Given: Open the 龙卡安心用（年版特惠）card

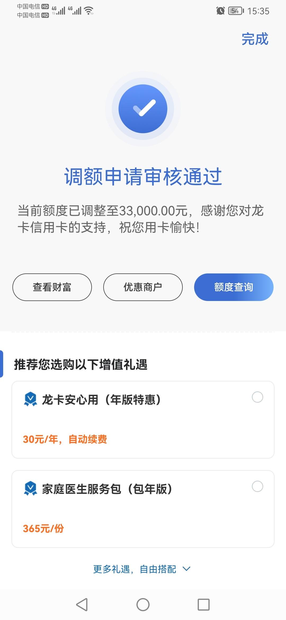Looking at the screenshot, I should tap(143, 420).
